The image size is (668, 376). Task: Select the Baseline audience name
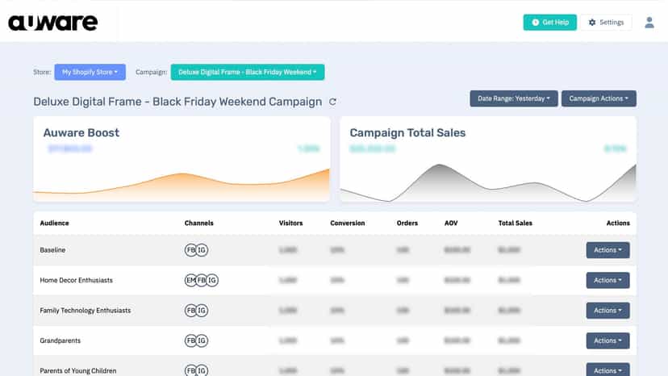[52, 250]
